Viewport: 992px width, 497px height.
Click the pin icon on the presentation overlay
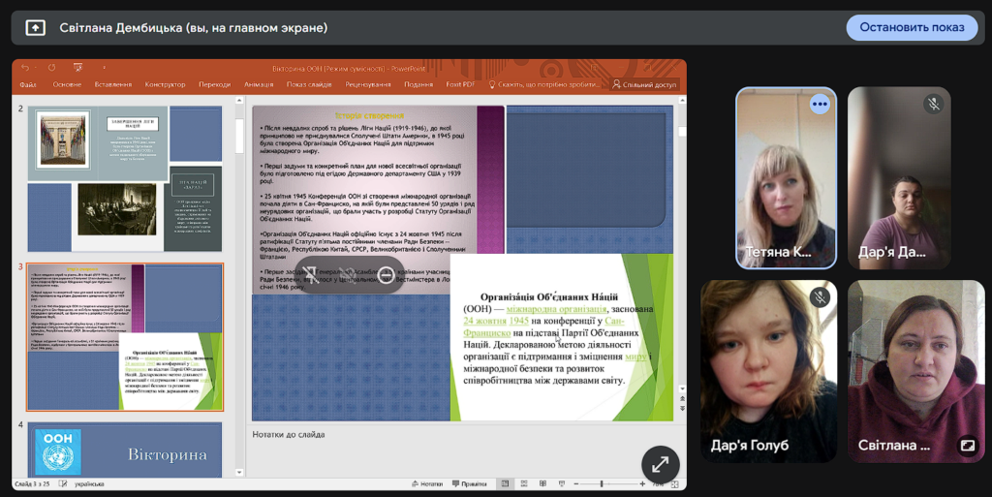[310, 274]
